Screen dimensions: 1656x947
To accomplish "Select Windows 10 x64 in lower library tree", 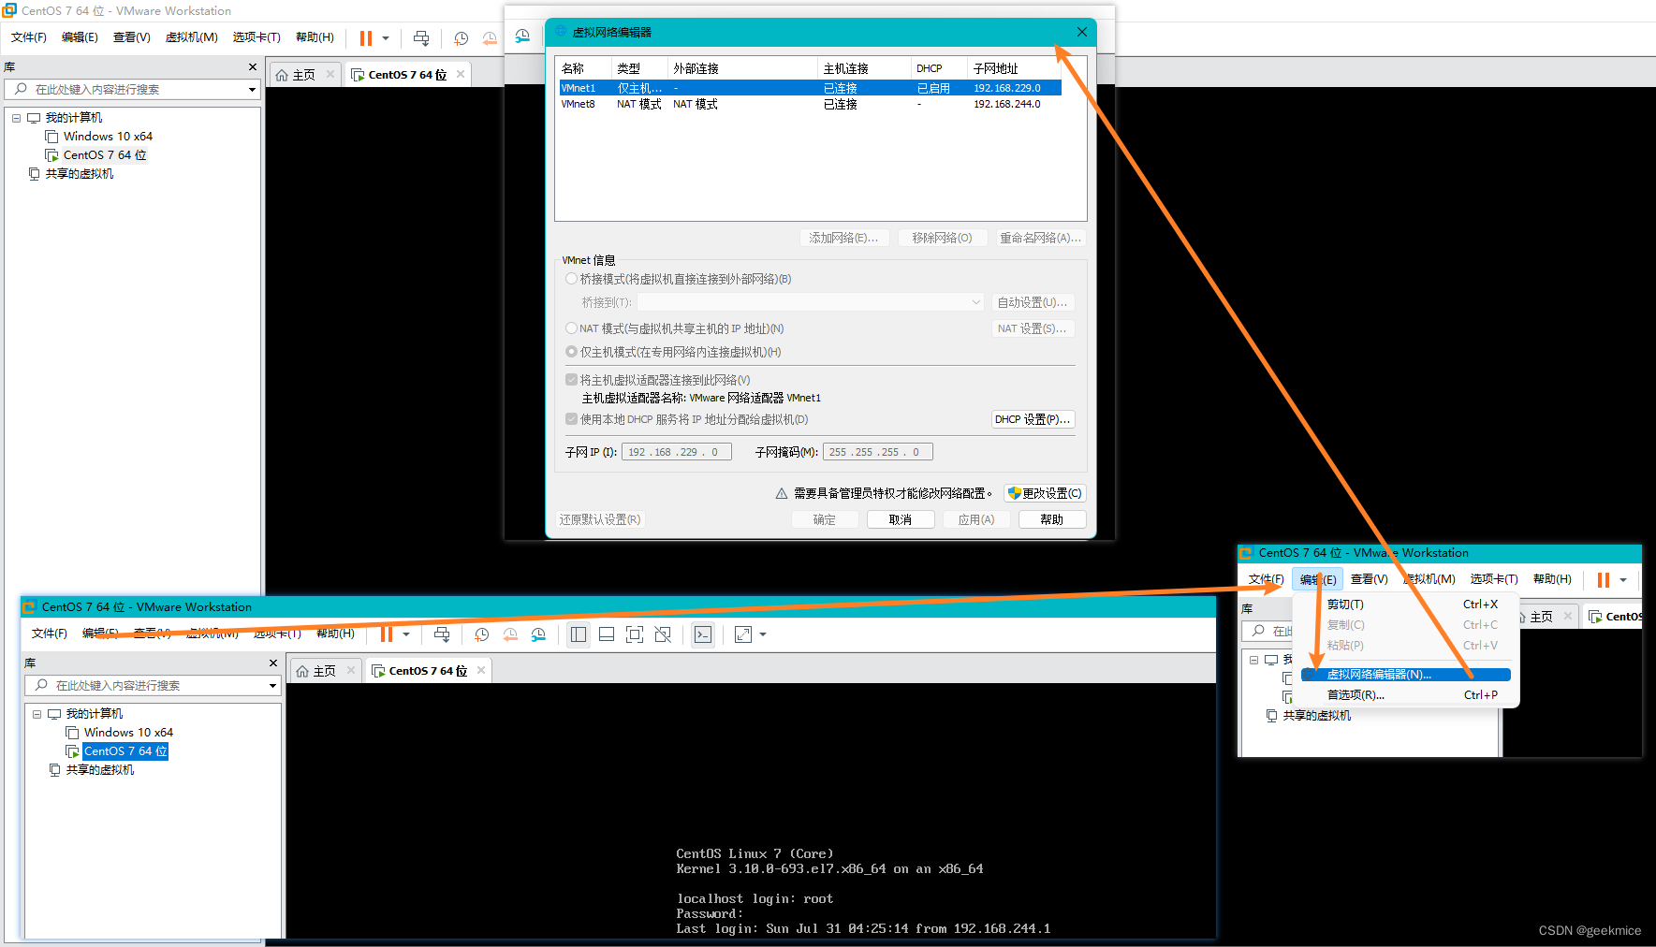I will [x=128, y=733].
